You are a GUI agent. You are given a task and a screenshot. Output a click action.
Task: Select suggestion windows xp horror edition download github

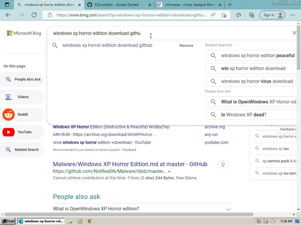[107, 45]
